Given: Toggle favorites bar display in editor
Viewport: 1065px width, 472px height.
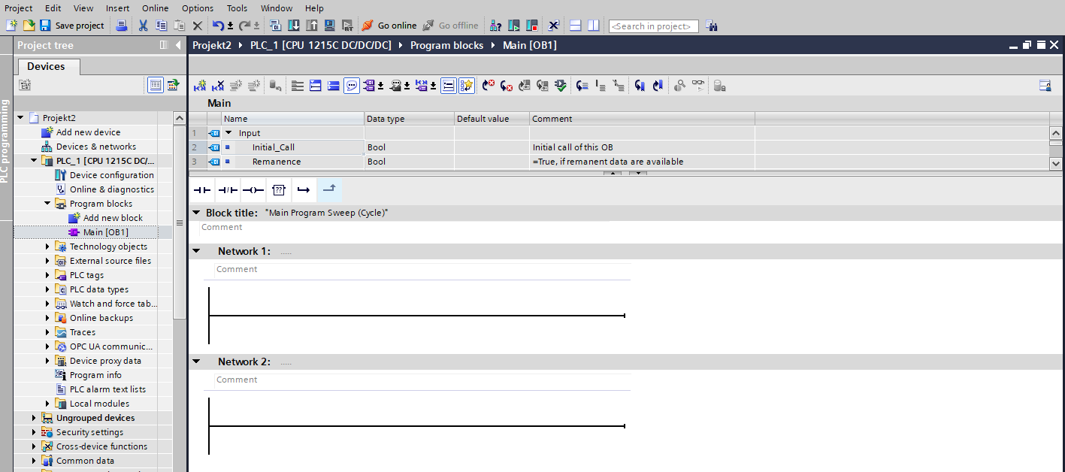Looking at the screenshot, I should coord(467,86).
